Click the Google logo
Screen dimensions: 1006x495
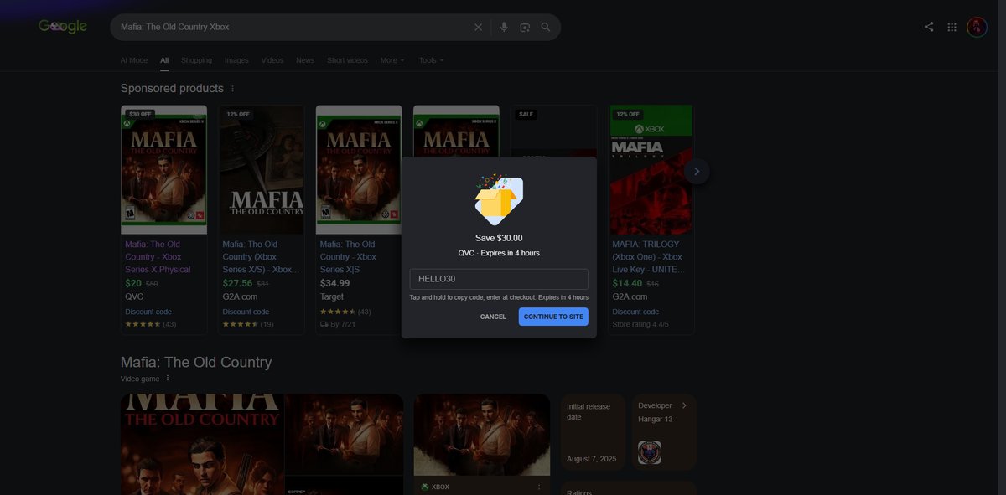pyautogui.click(x=63, y=27)
